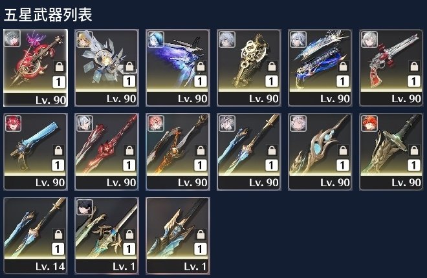This screenshot has width=427, height=278.
Task: Open the golden clockwork gauntlet weapon
Action: pyautogui.click(x=249, y=68)
